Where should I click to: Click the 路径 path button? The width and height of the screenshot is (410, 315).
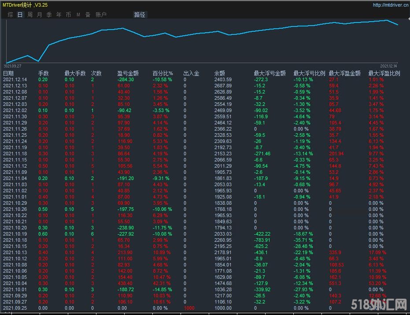[x=140, y=15]
